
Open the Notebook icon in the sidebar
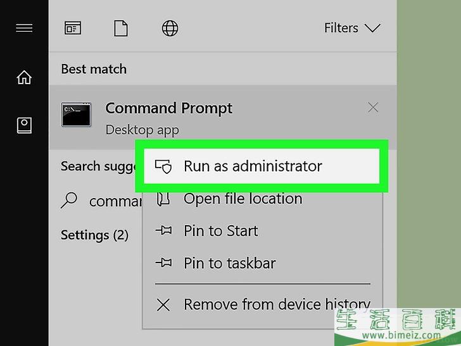coord(24,125)
